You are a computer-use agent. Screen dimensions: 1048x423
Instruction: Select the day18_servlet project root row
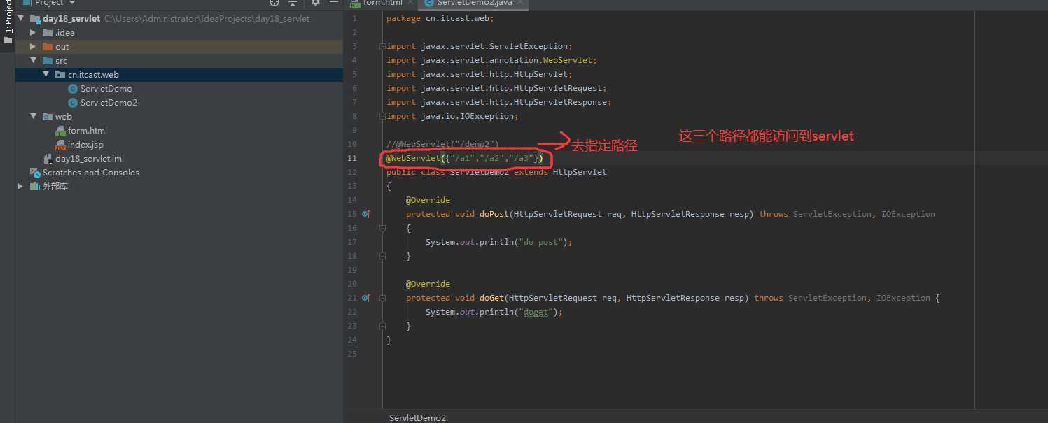pyautogui.click(x=179, y=19)
